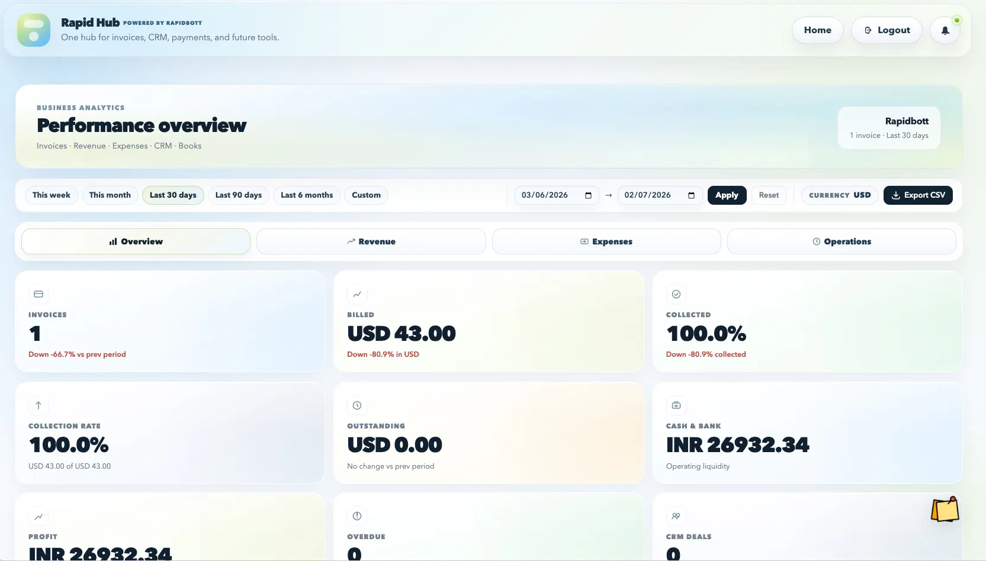This screenshot has height=561, width=986.
Task: Click the Operating liquidity text
Action: click(698, 466)
